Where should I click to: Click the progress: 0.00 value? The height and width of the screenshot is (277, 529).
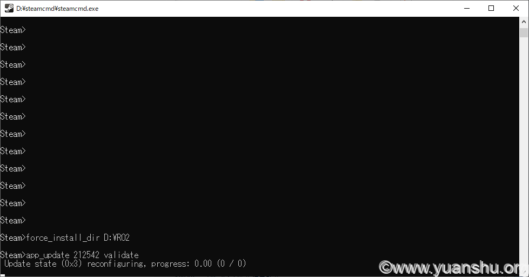click(182, 263)
